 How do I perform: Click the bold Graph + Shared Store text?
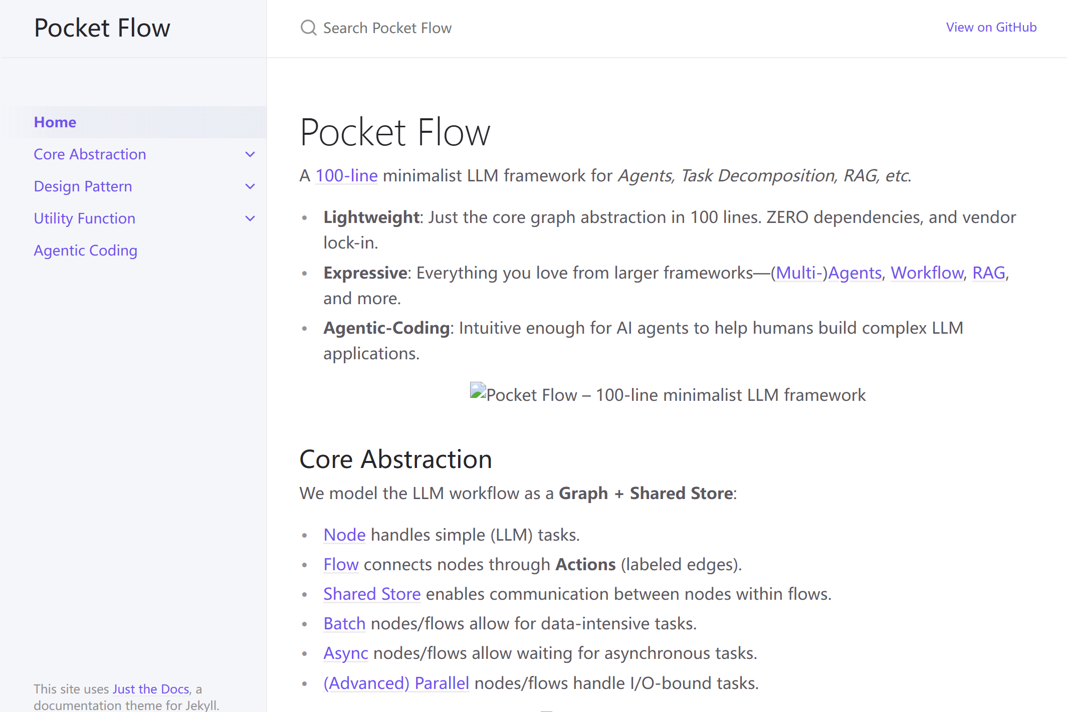(x=646, y=494)
